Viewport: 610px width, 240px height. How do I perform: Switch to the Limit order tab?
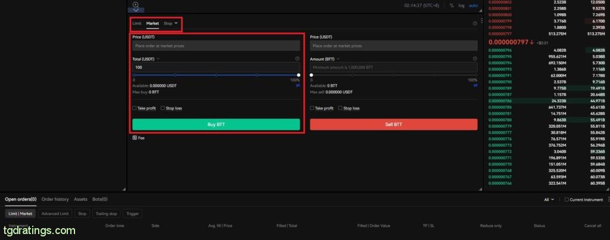136,24
